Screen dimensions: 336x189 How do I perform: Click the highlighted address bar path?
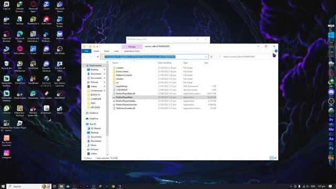click(x=140, y=57)
